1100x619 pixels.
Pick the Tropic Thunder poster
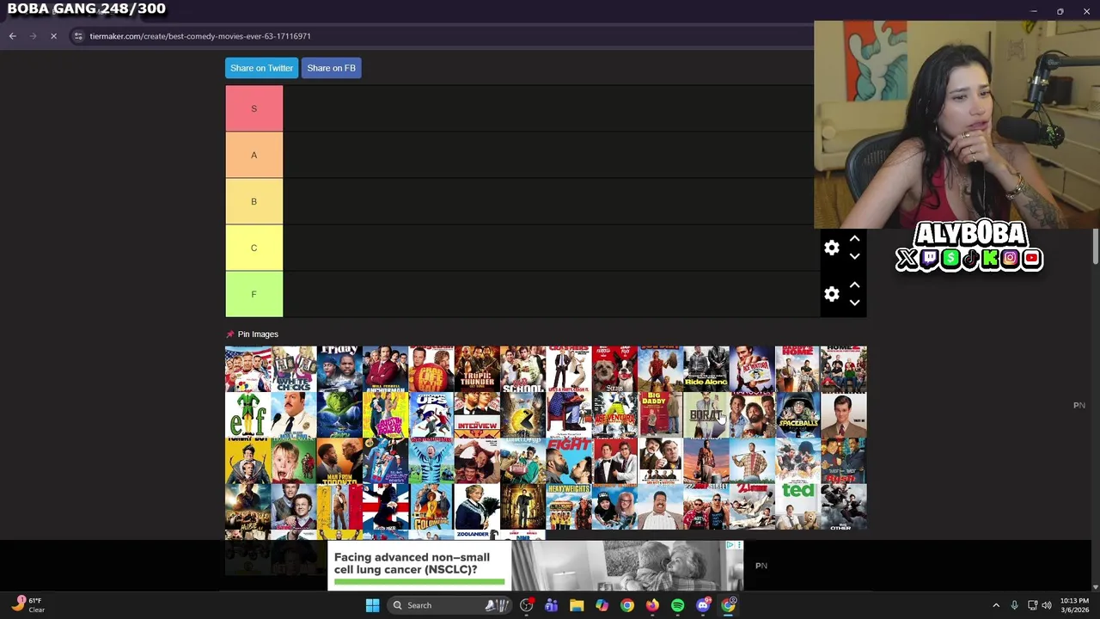click(x=477, y=369)
